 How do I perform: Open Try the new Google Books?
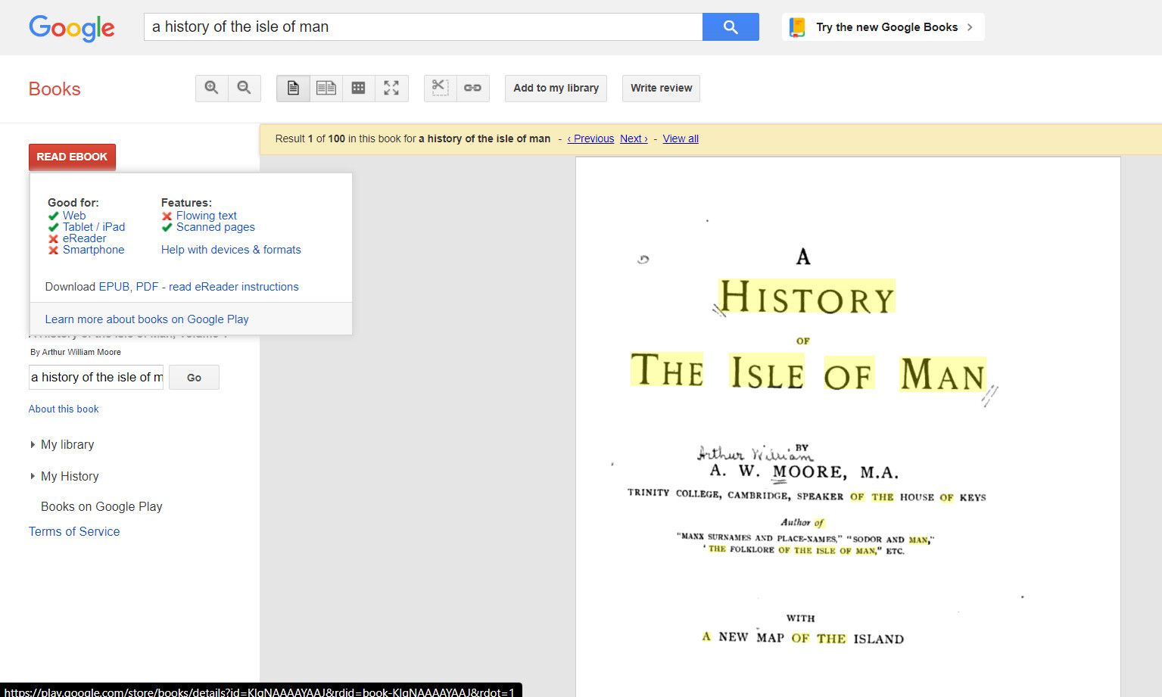881,26
